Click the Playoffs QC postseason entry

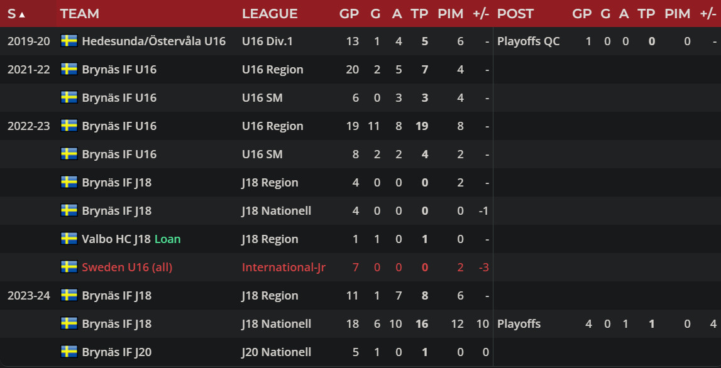click(x=528, y=41)
